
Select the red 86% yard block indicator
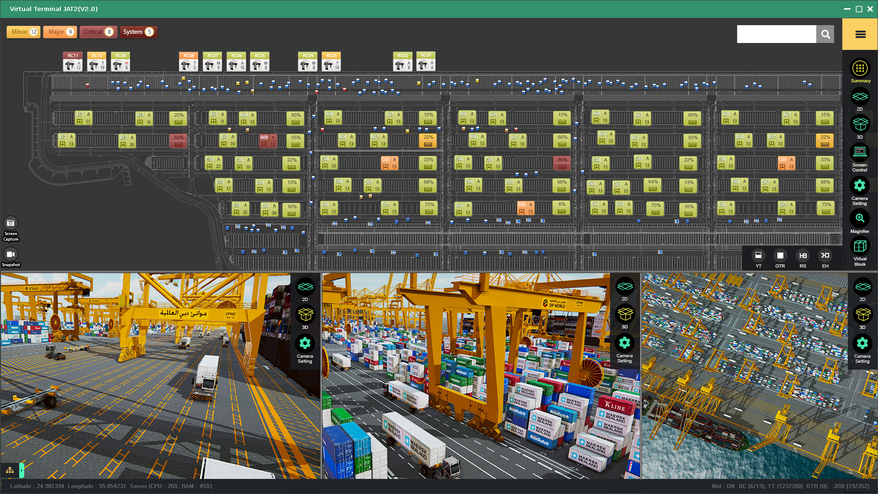(x=562, y=163)
